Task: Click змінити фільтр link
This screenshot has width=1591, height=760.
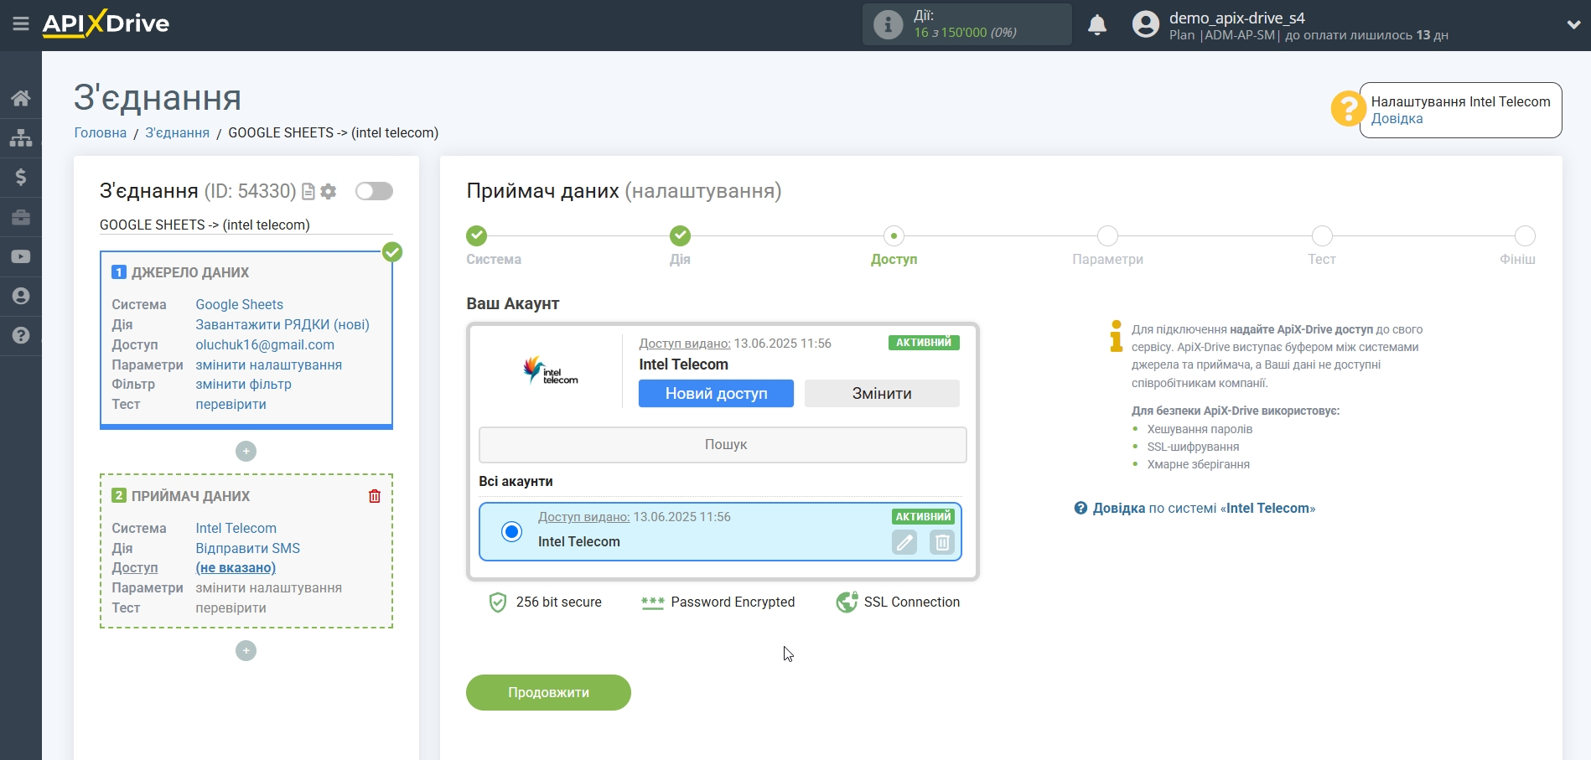Action: coord(244,384)
